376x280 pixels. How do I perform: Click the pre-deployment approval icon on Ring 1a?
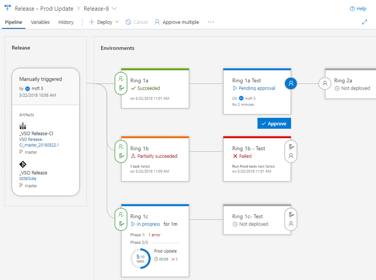coord(121,79)
